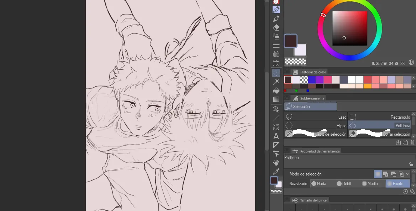The height and width of the screenshot is (211, 416).
Task: Choose the Lápiz de selección sub tool
Action: coord(315,134)
